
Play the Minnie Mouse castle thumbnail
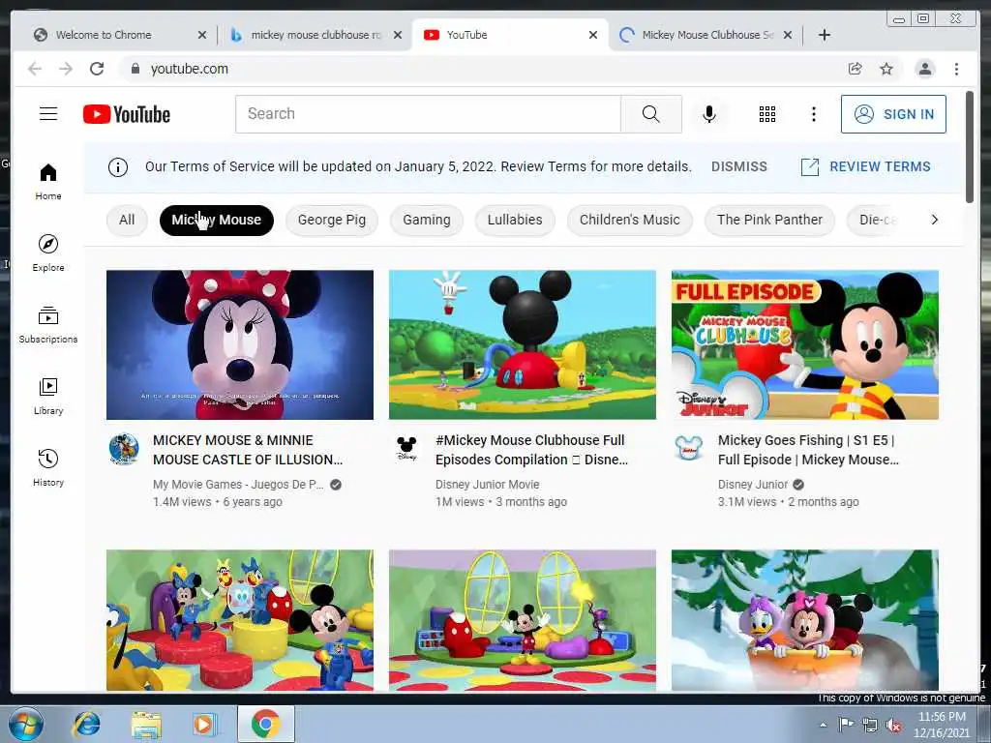click(x=240, y=345)
